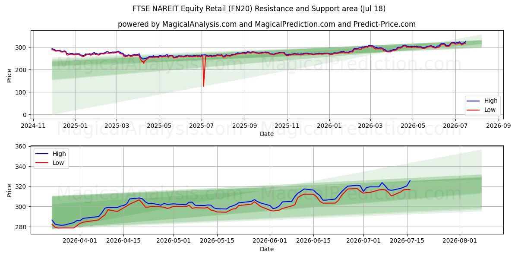
Task: Click the "2026-05-01" tick label on bottom chart
Action: [174, 240]
